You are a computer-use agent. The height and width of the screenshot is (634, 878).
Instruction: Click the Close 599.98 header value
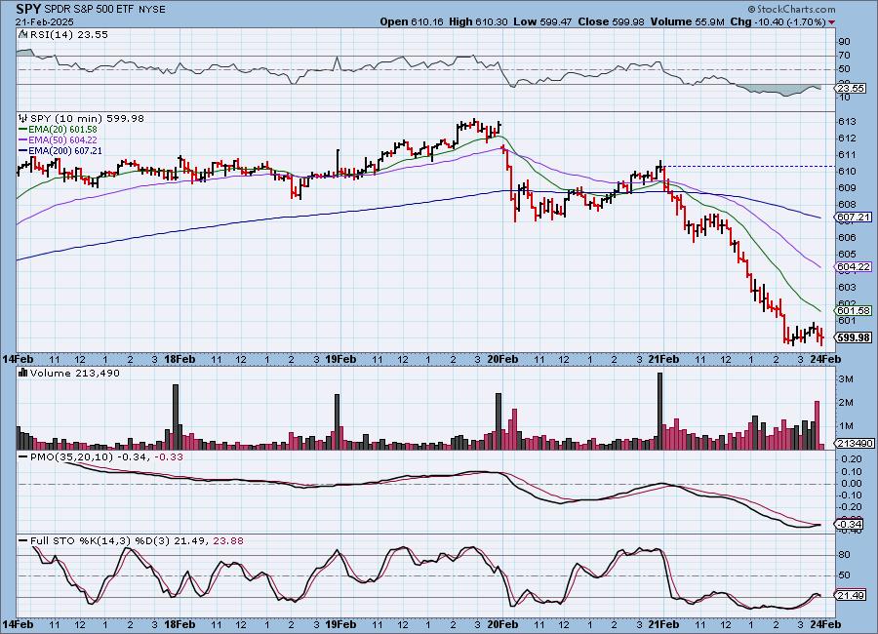611,21
